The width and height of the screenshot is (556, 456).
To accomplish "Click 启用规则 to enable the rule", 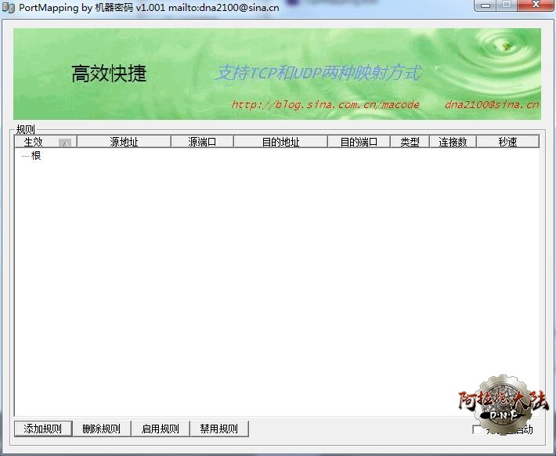I will pyautogui.click(x=161, y=429).
